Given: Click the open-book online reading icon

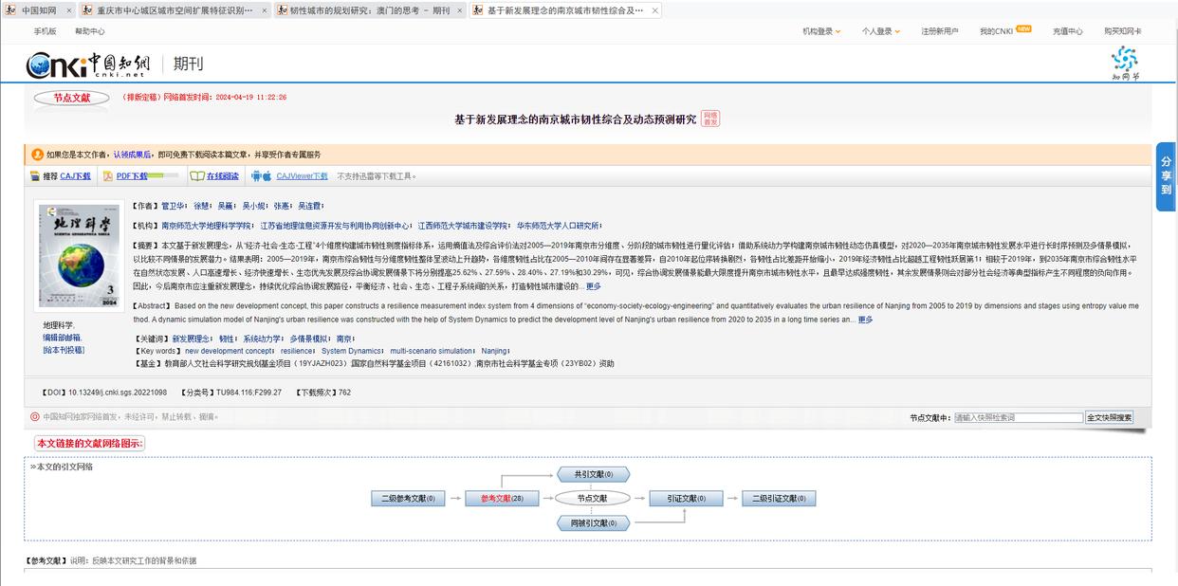Looking at the screenshot, I should [197, 176].
